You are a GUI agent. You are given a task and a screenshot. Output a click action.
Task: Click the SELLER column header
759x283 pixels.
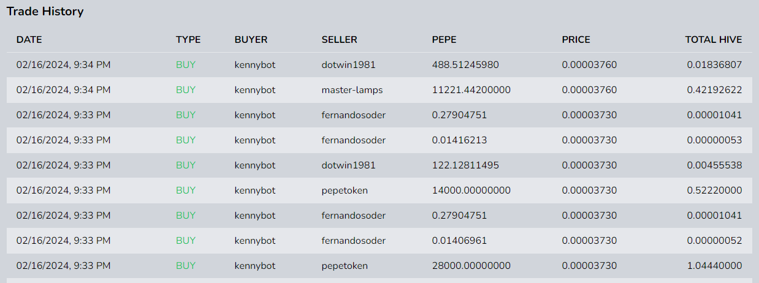point(339,40)
